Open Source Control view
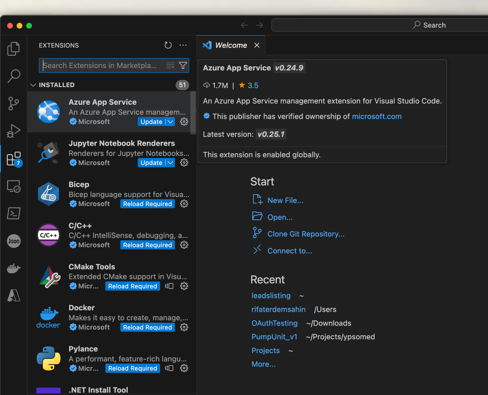This screenshot has height=395, width=488. (x=13, y=103)
